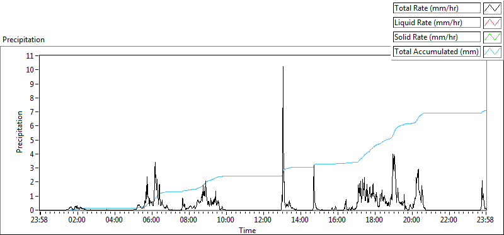Select the Total Accumulated (mm) legend label
The image size is (504, 235).
pyautogui.click(x=437, y=51)
